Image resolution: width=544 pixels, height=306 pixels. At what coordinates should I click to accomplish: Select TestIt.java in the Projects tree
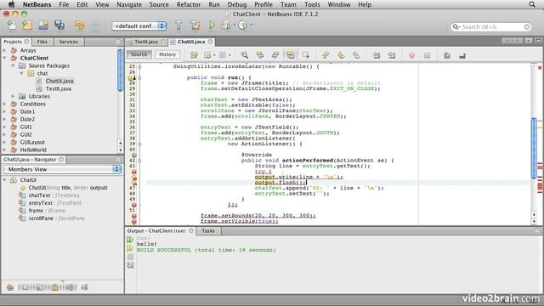(59, 88)
